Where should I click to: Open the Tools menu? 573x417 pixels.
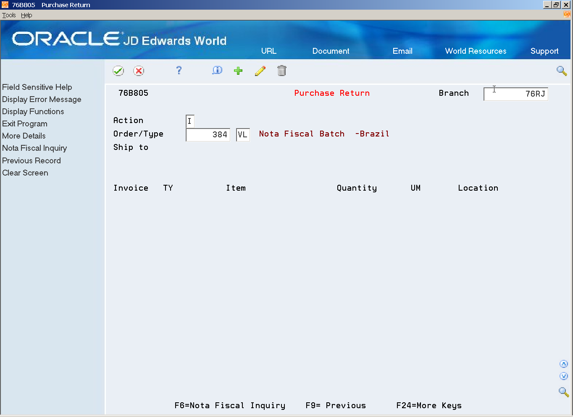[x=9, y=15]
